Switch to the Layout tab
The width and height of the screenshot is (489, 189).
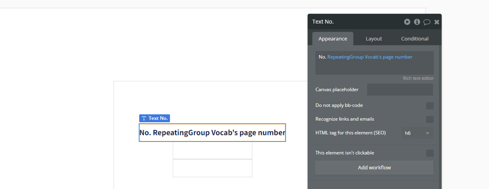(374, 39)
